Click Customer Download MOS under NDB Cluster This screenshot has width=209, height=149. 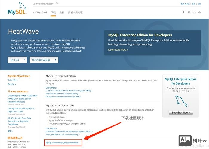(69, 131)
